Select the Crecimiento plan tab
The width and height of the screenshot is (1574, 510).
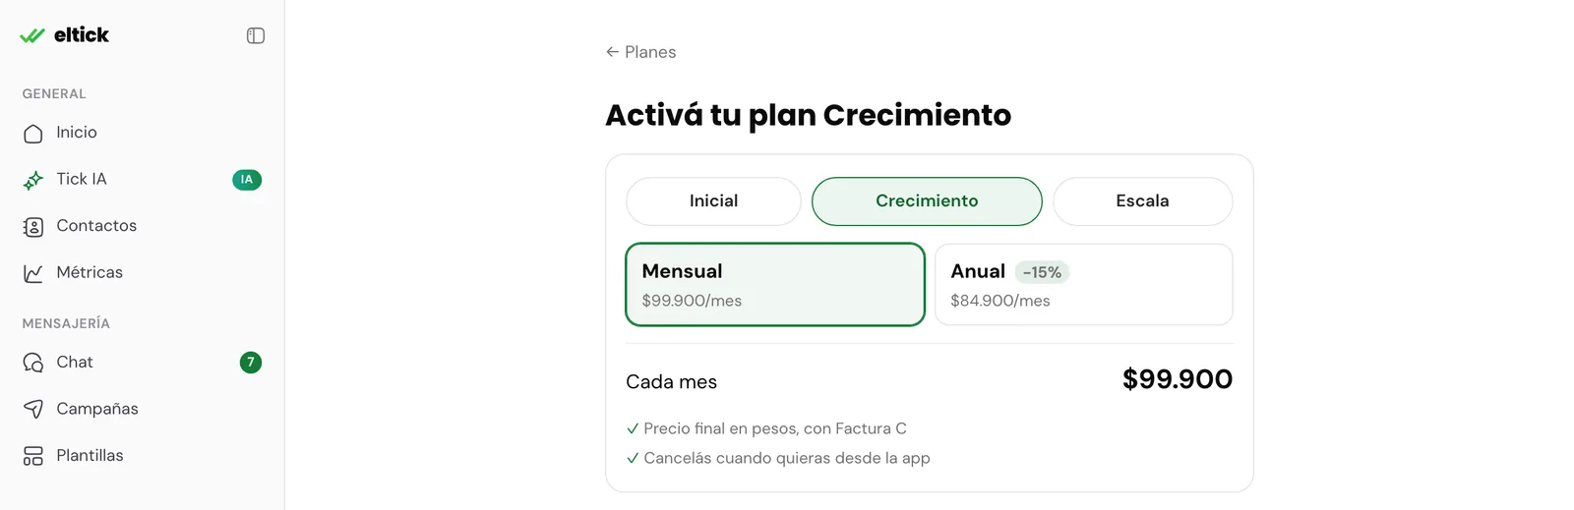927,201
